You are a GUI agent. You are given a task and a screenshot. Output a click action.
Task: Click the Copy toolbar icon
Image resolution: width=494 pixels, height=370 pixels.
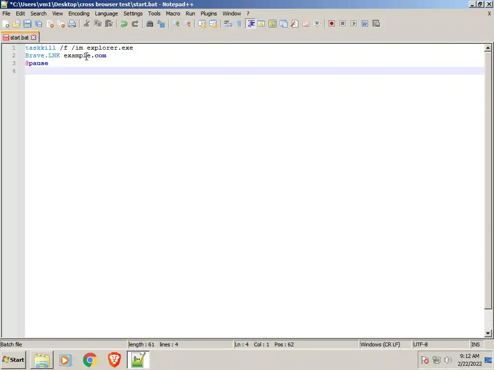click(x=98, y=24)
